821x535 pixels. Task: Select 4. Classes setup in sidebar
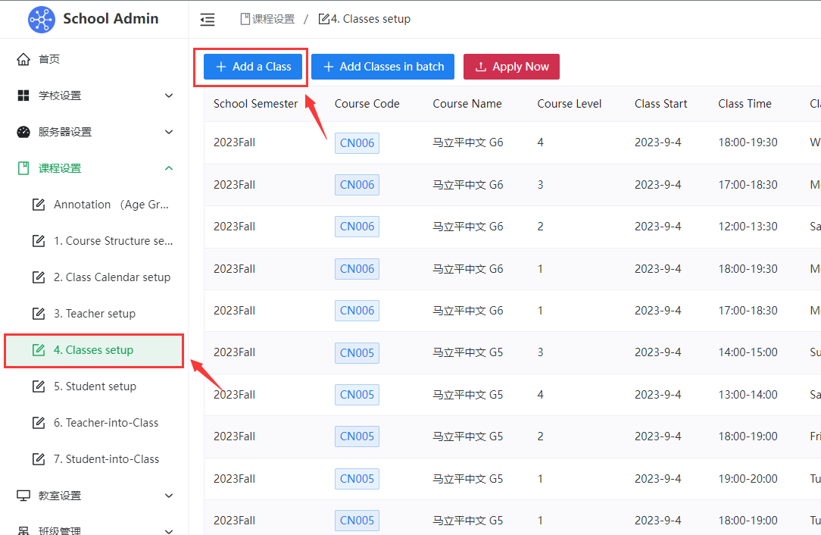tap(93, 350)
